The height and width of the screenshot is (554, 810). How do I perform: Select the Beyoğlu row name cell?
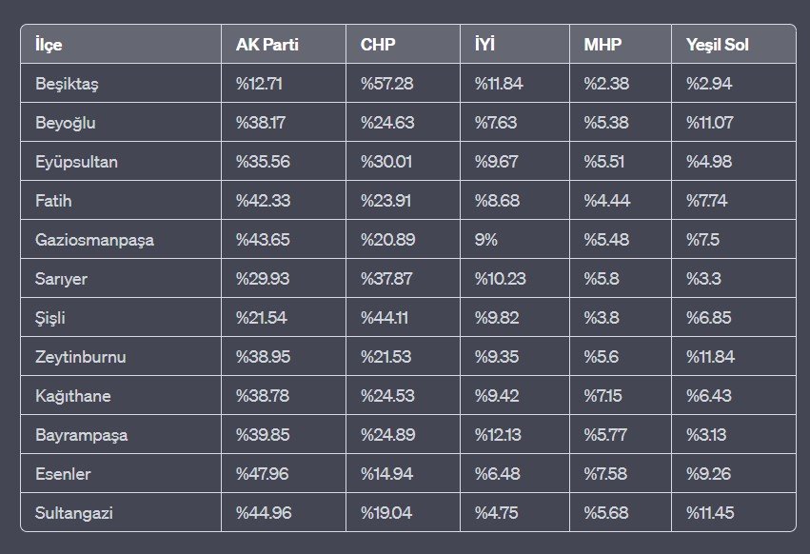[x=65, y=123]
